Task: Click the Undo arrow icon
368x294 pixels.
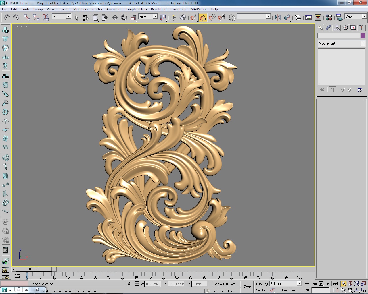Action: [x=6, y=17]
